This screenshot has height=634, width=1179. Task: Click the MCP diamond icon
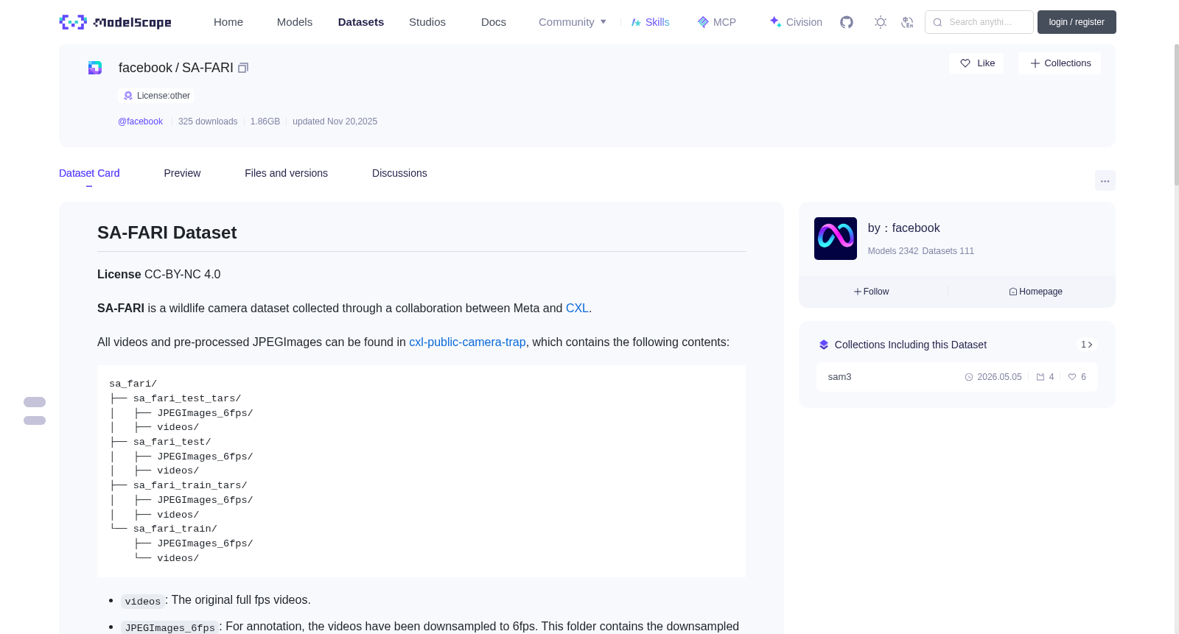(x=703, y=22)
